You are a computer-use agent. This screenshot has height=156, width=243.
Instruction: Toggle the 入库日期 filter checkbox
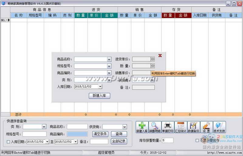pos(9,142)
